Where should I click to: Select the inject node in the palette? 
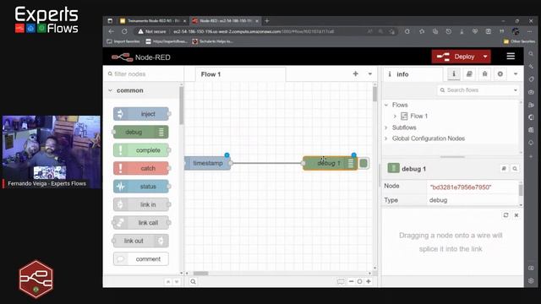point(141,114)
